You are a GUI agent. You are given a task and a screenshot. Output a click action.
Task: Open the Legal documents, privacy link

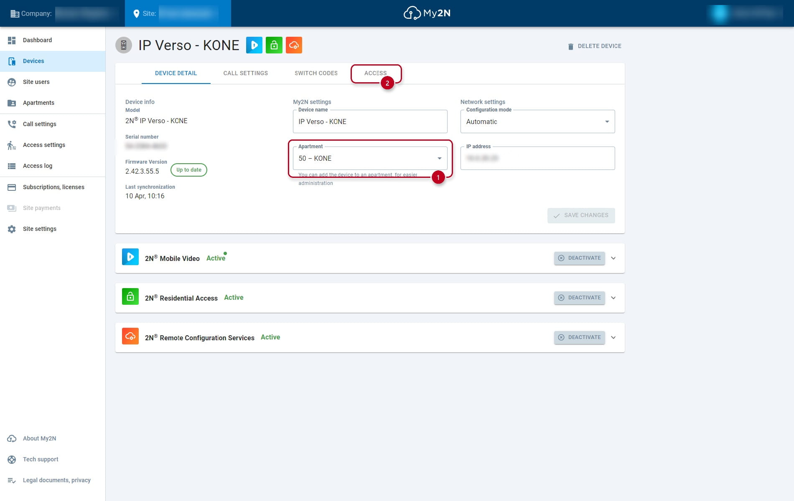pyautogui.click(x=53, y=480)
